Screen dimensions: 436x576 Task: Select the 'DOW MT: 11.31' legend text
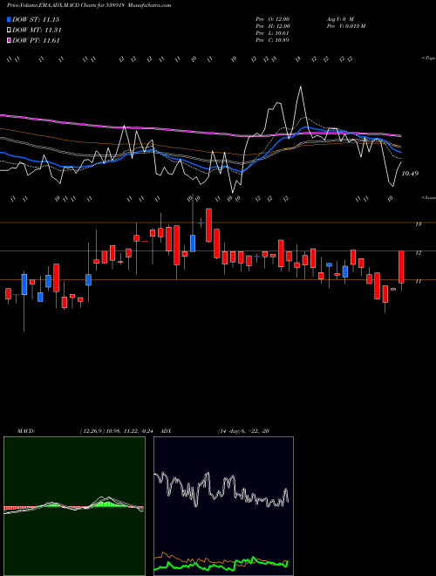(x=37, y=31)
